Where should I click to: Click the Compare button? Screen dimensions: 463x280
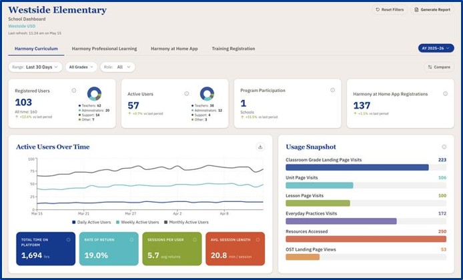tap(439, 67)
